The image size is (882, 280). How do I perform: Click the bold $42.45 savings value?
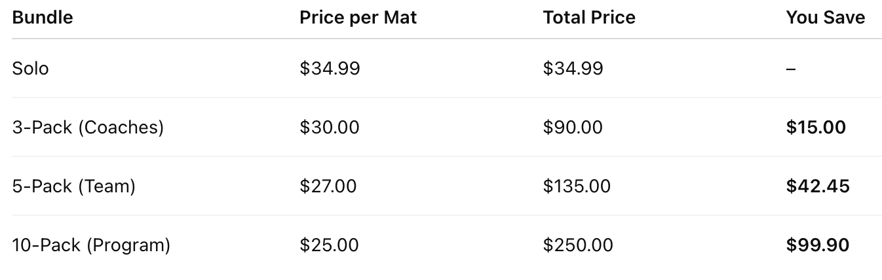point(818,186)
